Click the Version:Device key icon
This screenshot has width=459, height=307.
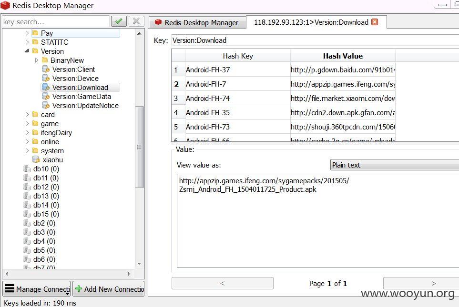click(46, 79)
